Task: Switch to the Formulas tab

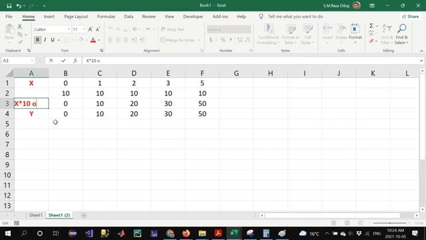Action: 106,17
